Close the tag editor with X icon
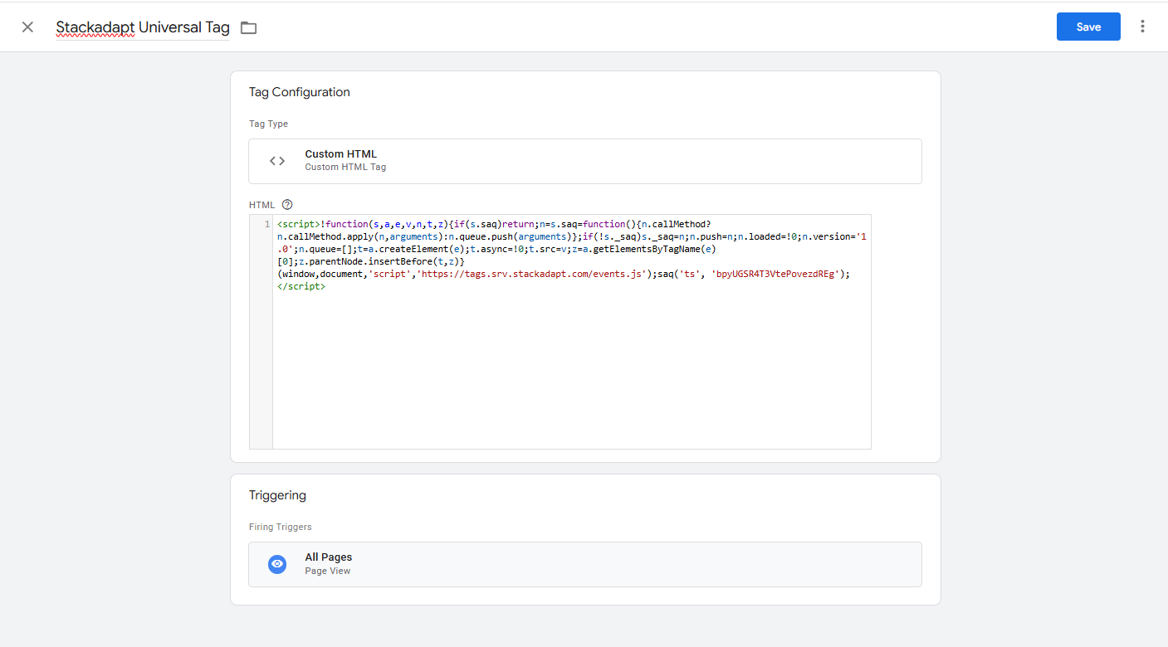The height and width of the screenshot is (647, 1168). 27,27
